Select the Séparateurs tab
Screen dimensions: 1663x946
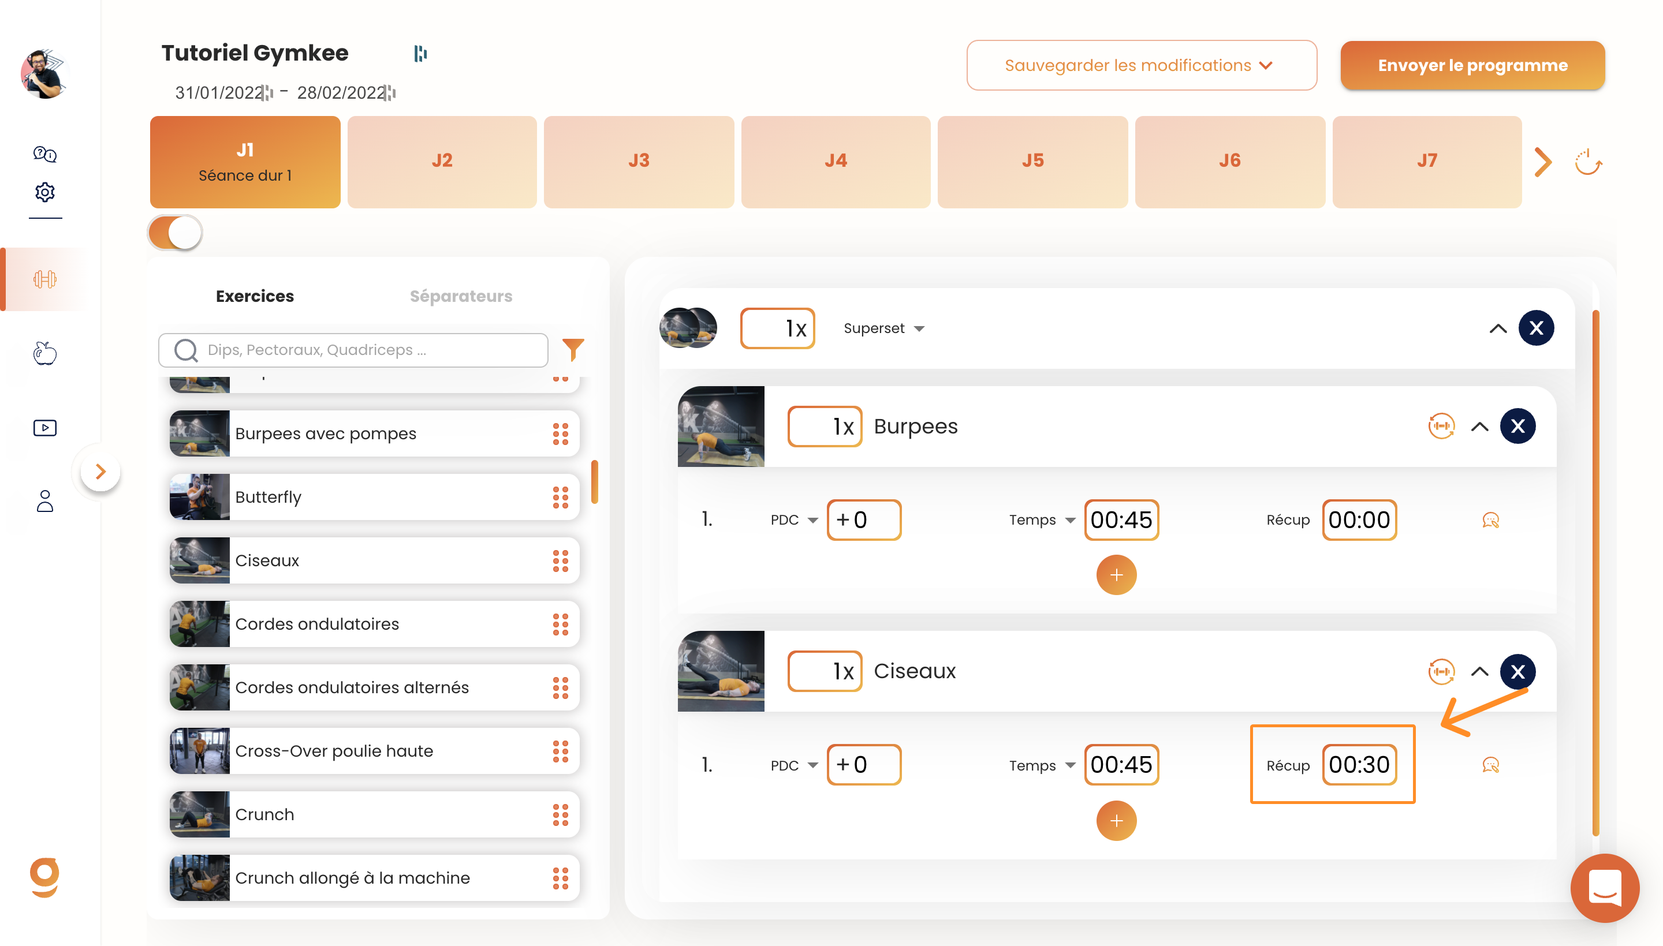(461, 296)
